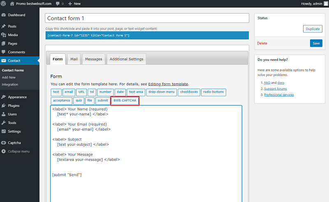Click inside the form template editor

coord(146,154)
